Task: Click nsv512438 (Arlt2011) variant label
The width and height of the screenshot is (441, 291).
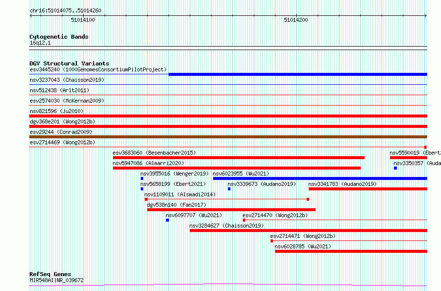Action: tap(59, 90)
